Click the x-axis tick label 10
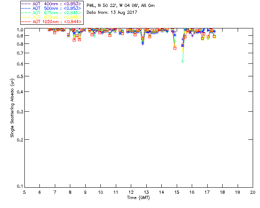Image resolution: width=260 pixels, height=208 pixels. (x=100, y=192)
